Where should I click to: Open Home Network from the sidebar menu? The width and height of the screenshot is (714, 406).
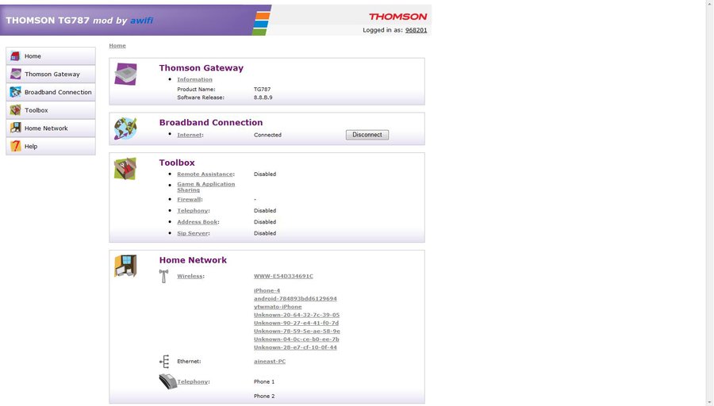(x=51, y=128)
